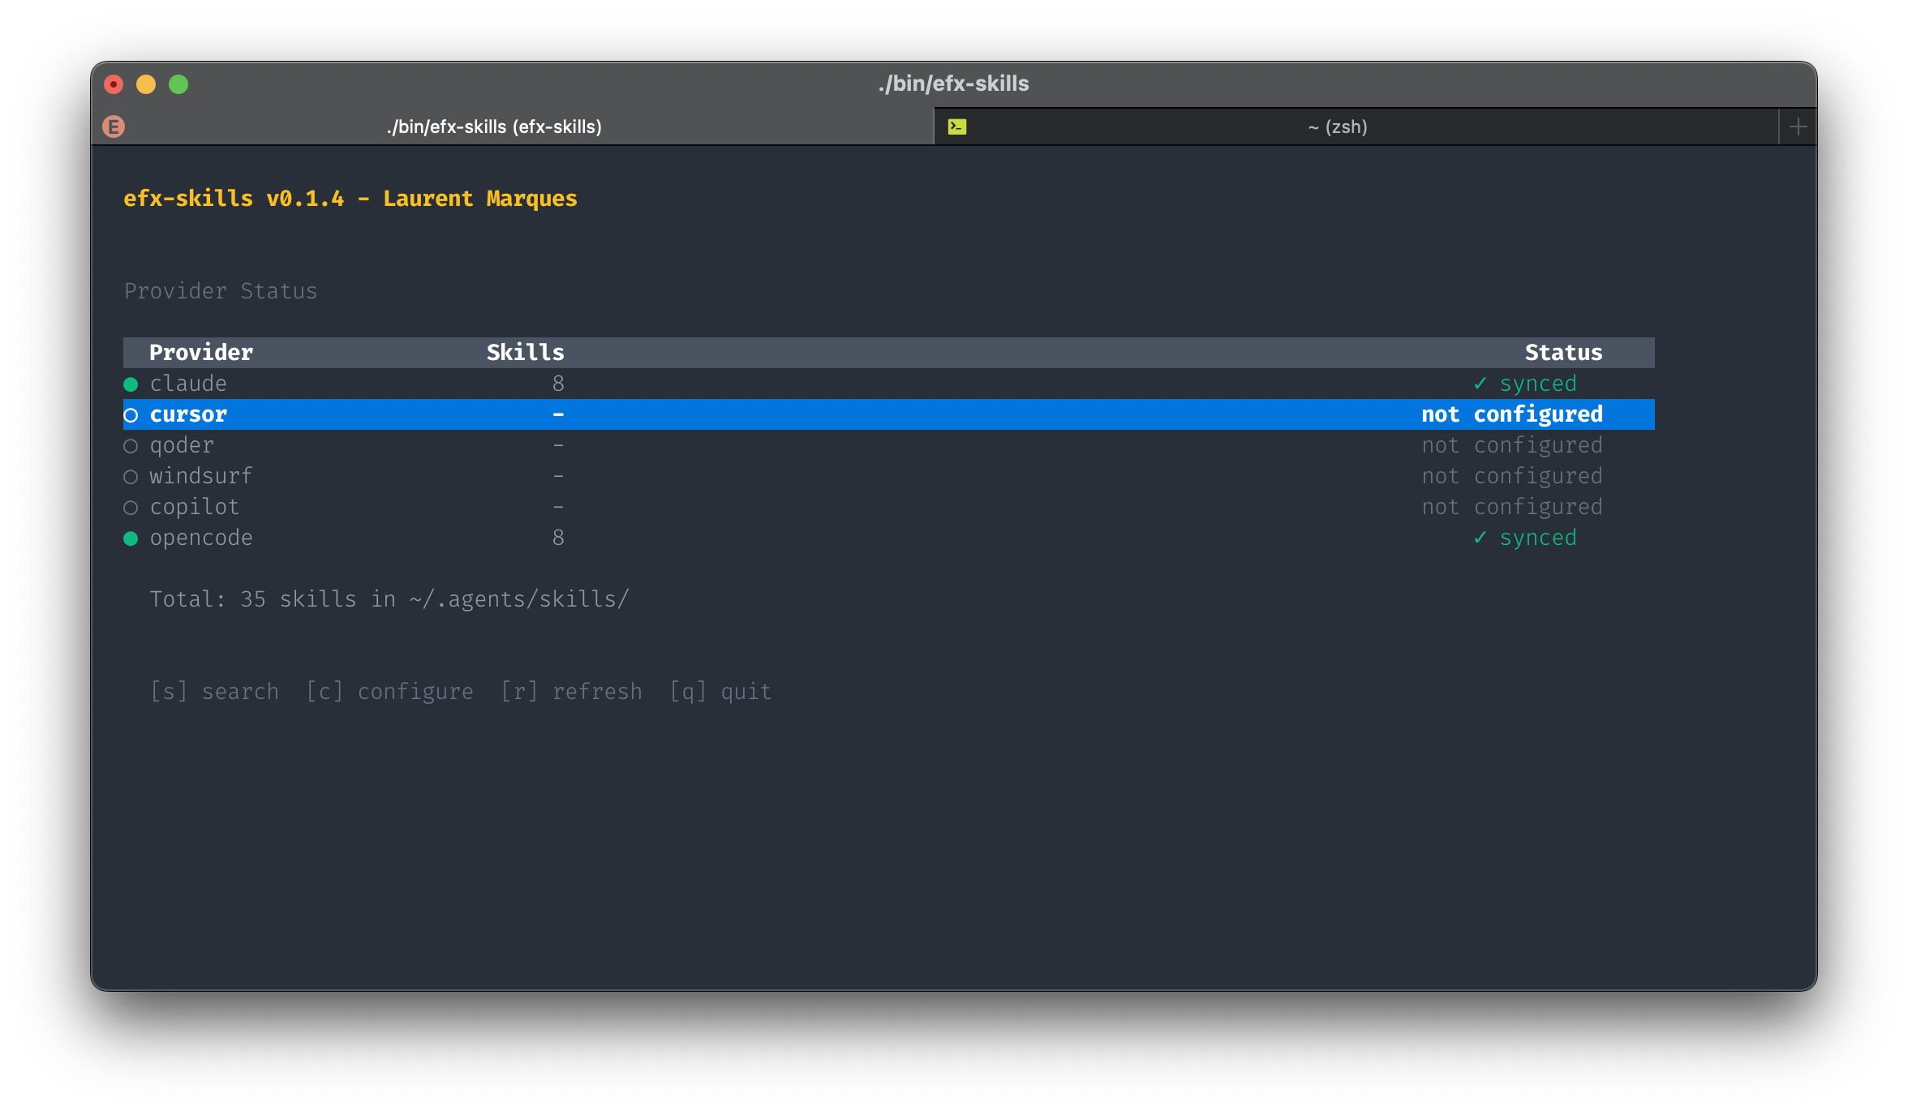Viewport: 1908px width, 1111px height.
Task: Click the Status column header
Action: click(1563, 353)
